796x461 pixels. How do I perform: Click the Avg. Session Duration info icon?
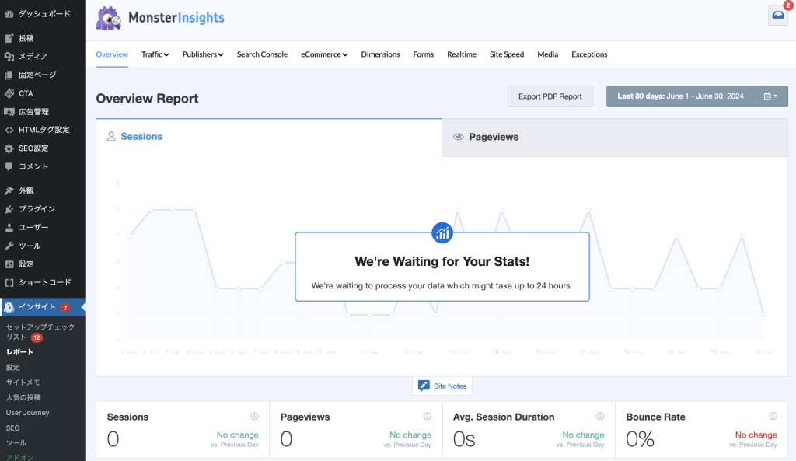point(599,417)
